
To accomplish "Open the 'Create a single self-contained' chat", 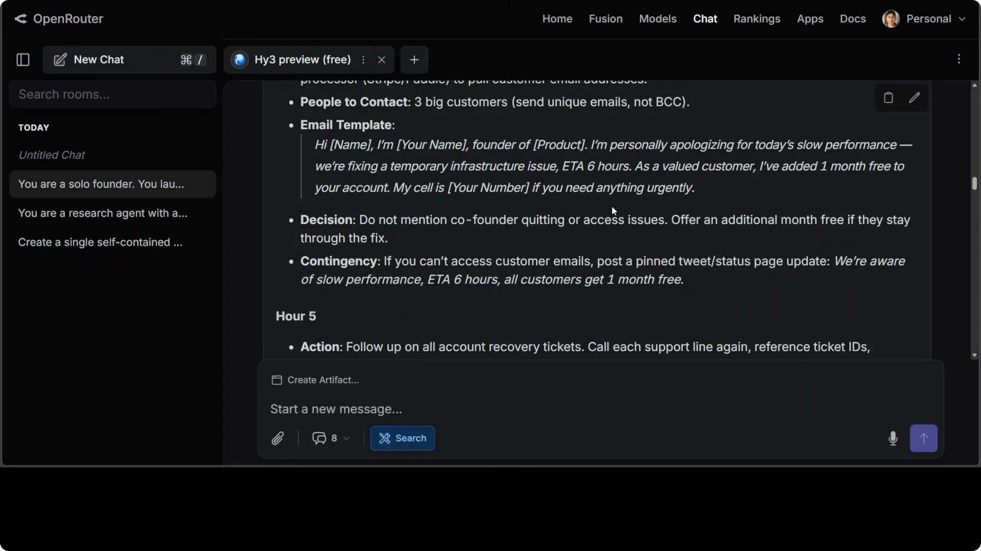I will tap(112, 242).
